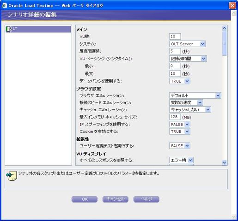238x221 pixels.
Task: Click the 拡張性 section heading
Action: click(x=83, y=139)
